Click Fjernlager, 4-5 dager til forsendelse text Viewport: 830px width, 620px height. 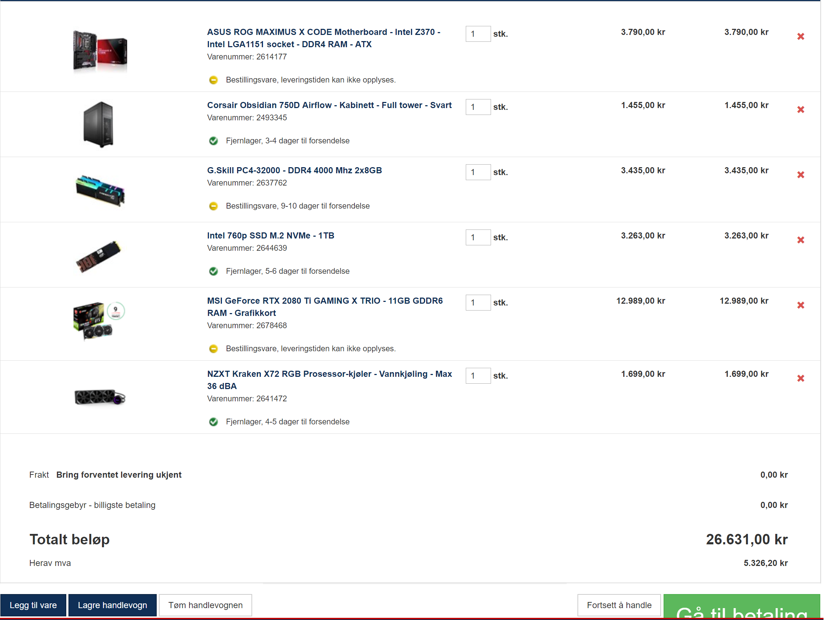(287, 422)
